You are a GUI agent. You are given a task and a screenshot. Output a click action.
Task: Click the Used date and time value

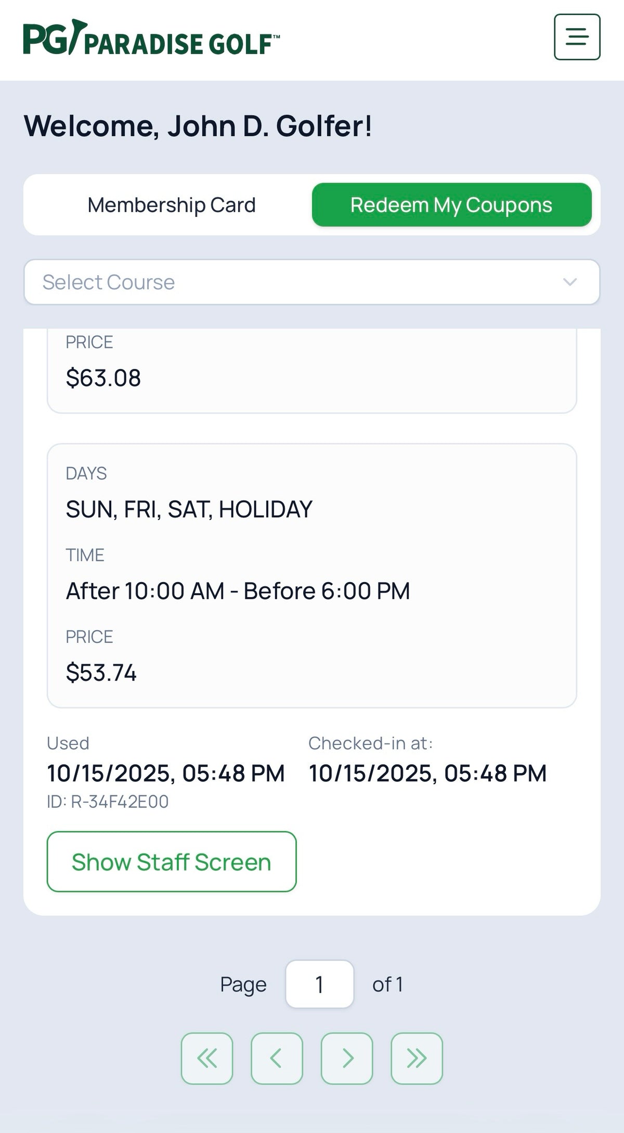(165, 774)
